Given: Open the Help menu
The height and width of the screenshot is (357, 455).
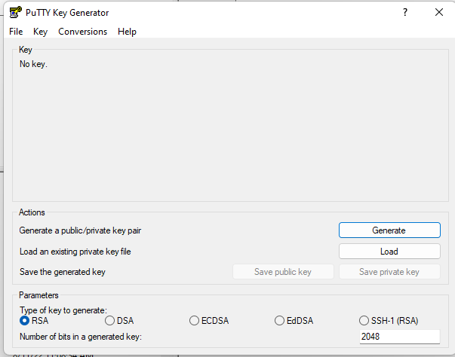Looking at the screenshot, I should (127, 32).
